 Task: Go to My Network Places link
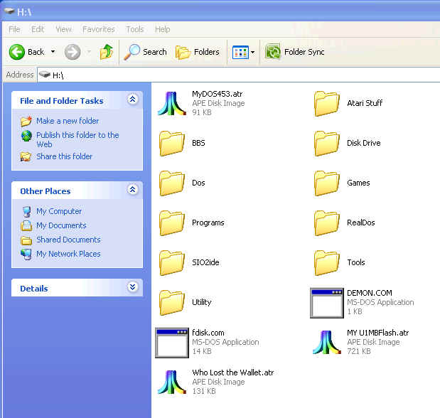pos(68,254)
